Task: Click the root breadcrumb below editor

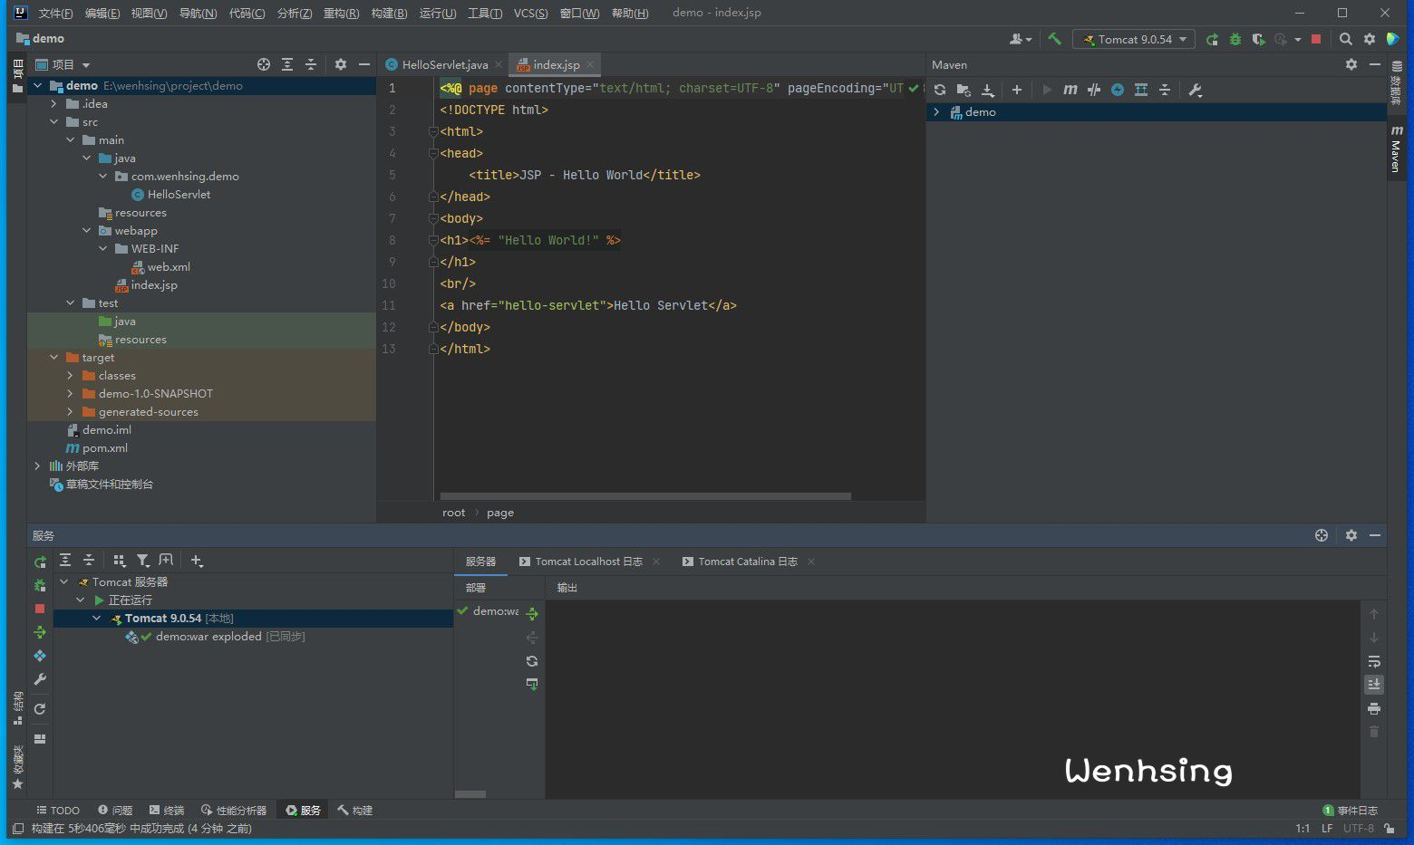Action: coord(453,513)
